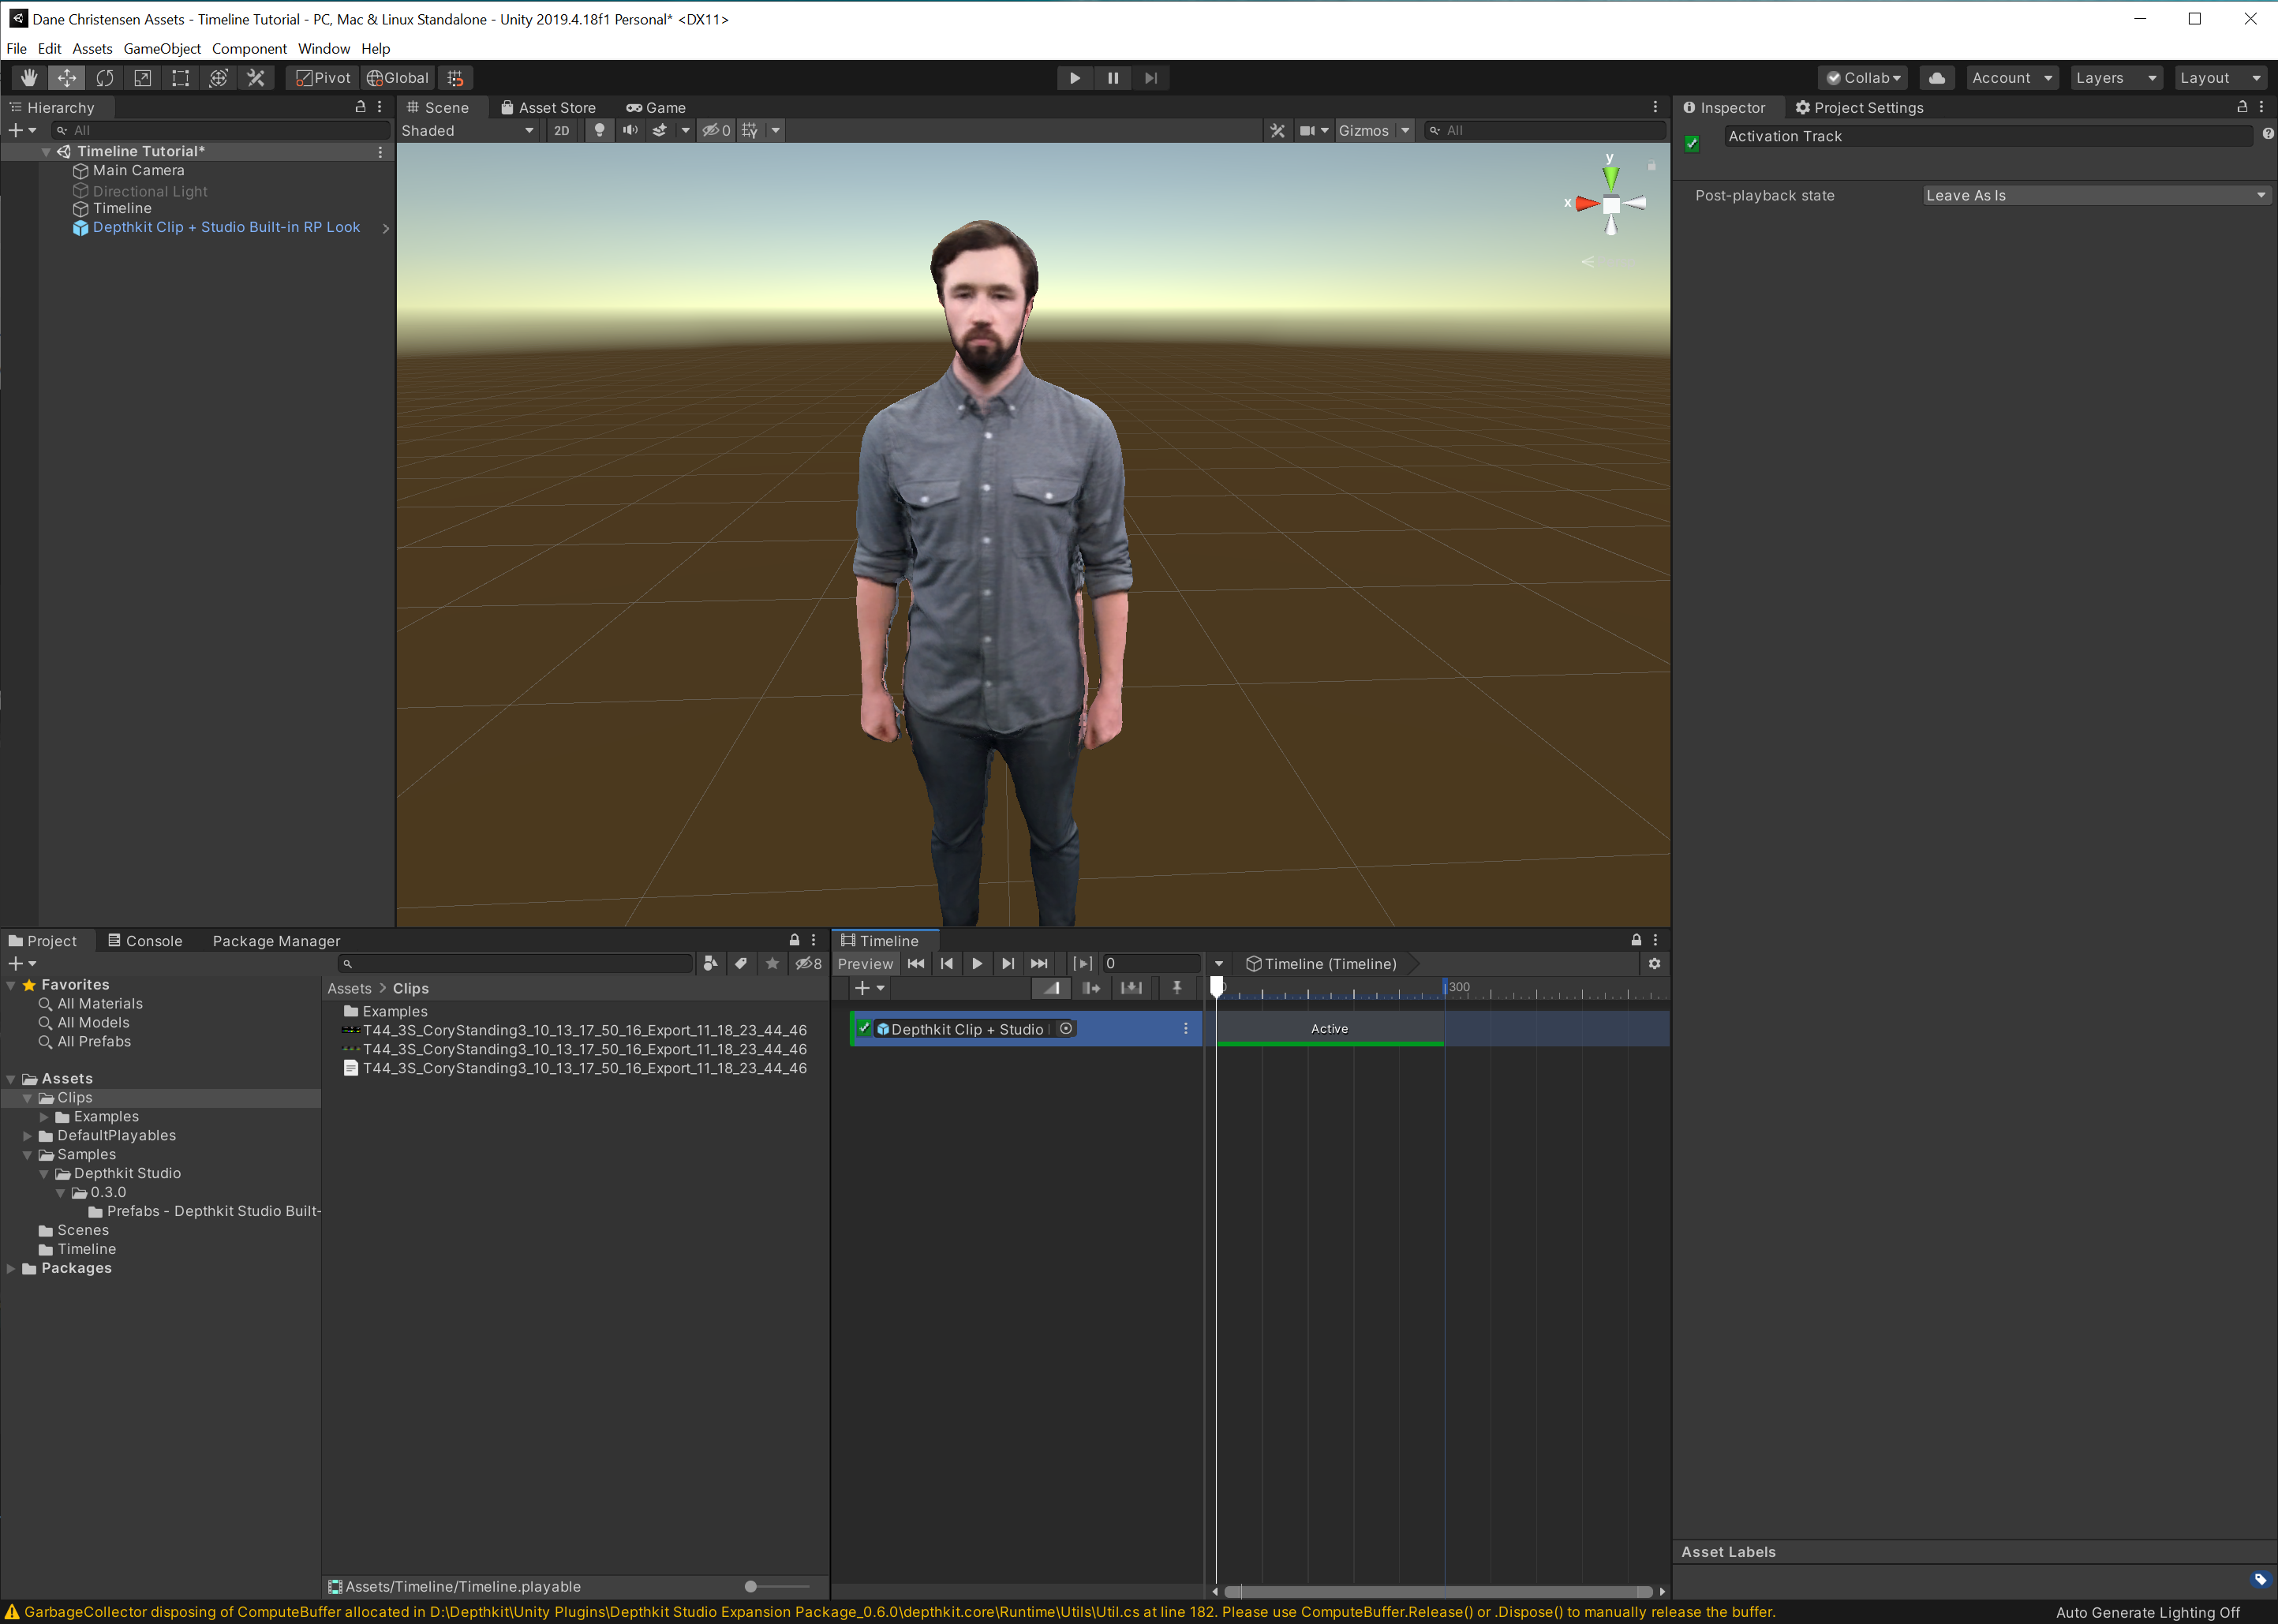2278x1624 pixels.
Task: Select the Rect transform tool
Action: (181, 78)
